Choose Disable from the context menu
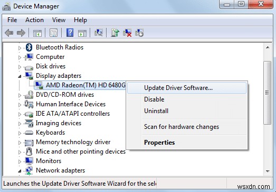This screenshot has width=276, height=192. click(187, 99)
